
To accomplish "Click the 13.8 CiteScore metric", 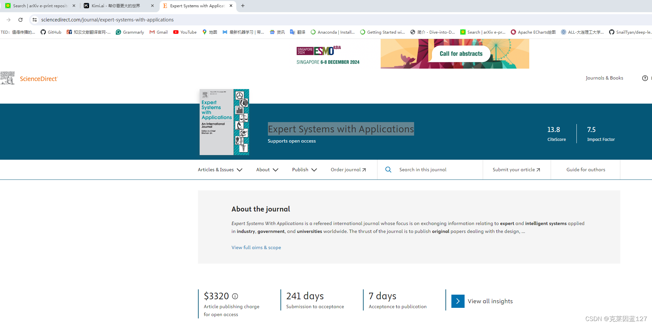I will [x=557, y=134].
